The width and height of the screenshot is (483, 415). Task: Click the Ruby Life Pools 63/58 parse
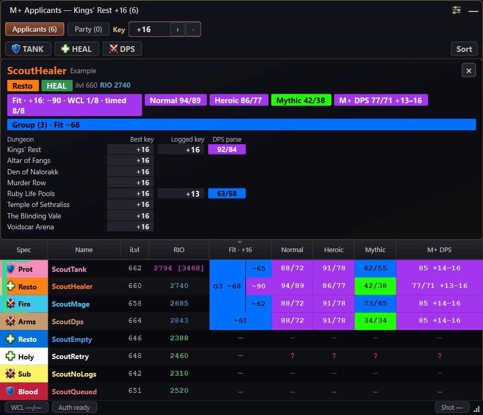(x=227, y=193)
